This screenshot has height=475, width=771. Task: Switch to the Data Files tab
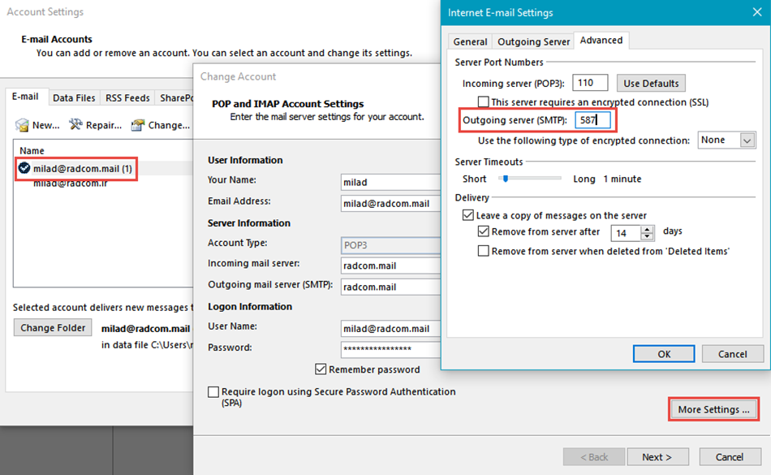pos(74,98)
